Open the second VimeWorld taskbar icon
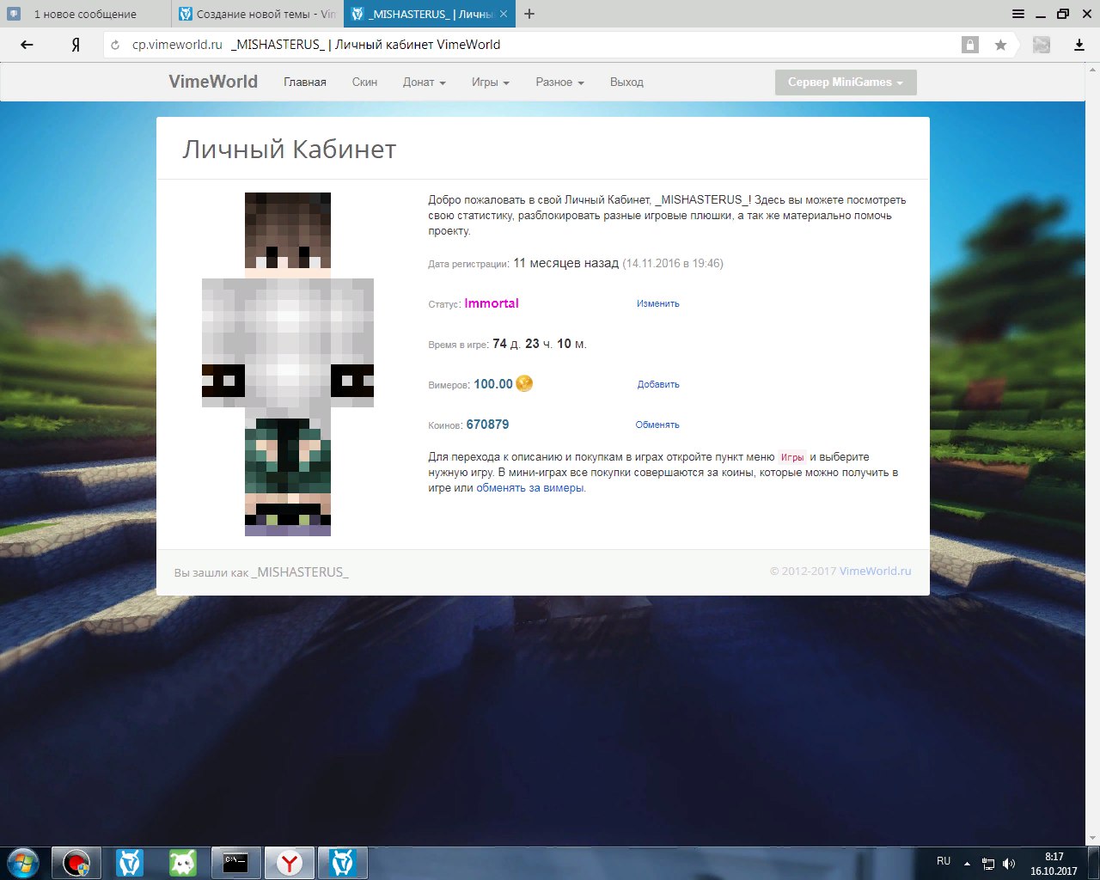The height and width of the screenshot is (880, 1100). click(343, 862)
